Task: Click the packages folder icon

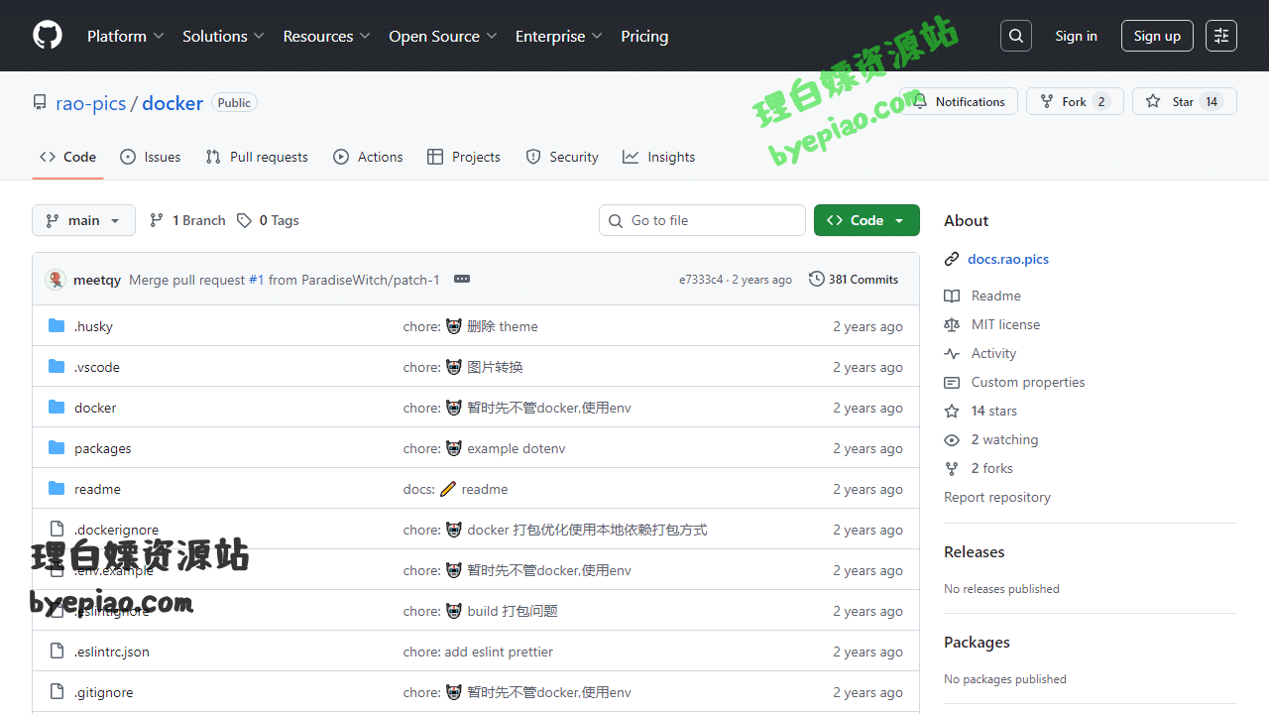Action: (x=57, y=448)
